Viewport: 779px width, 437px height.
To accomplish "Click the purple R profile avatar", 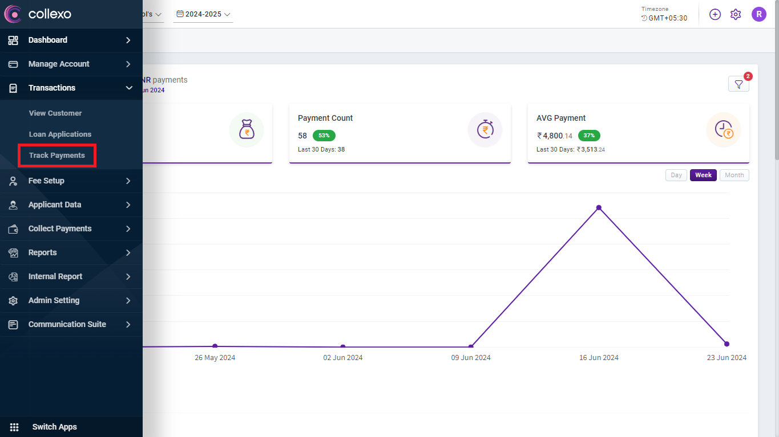I will (x=758, y=14).
